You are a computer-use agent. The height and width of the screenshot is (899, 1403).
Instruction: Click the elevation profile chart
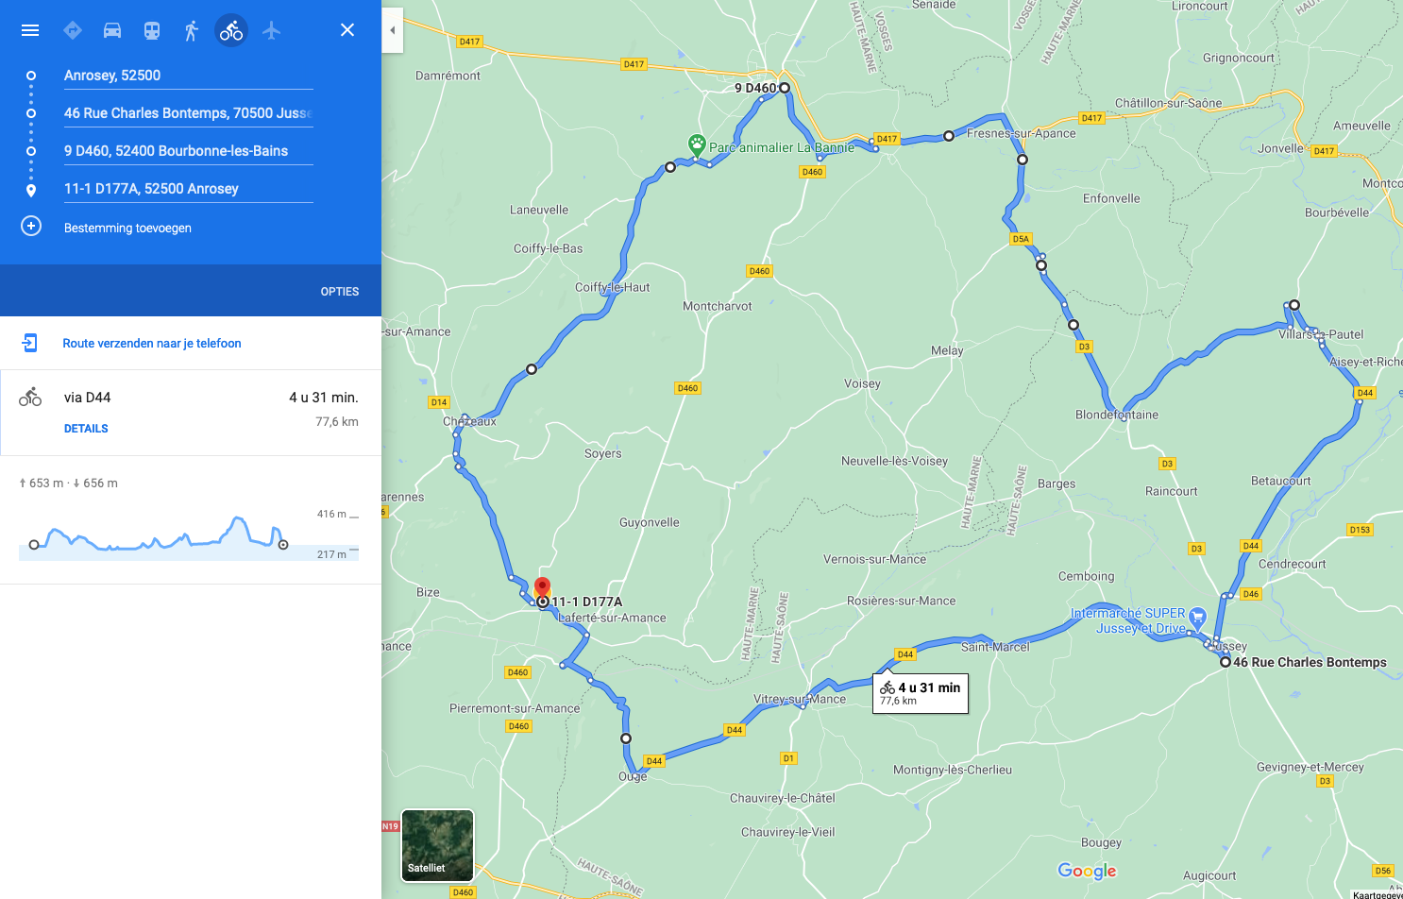point(189,534)
